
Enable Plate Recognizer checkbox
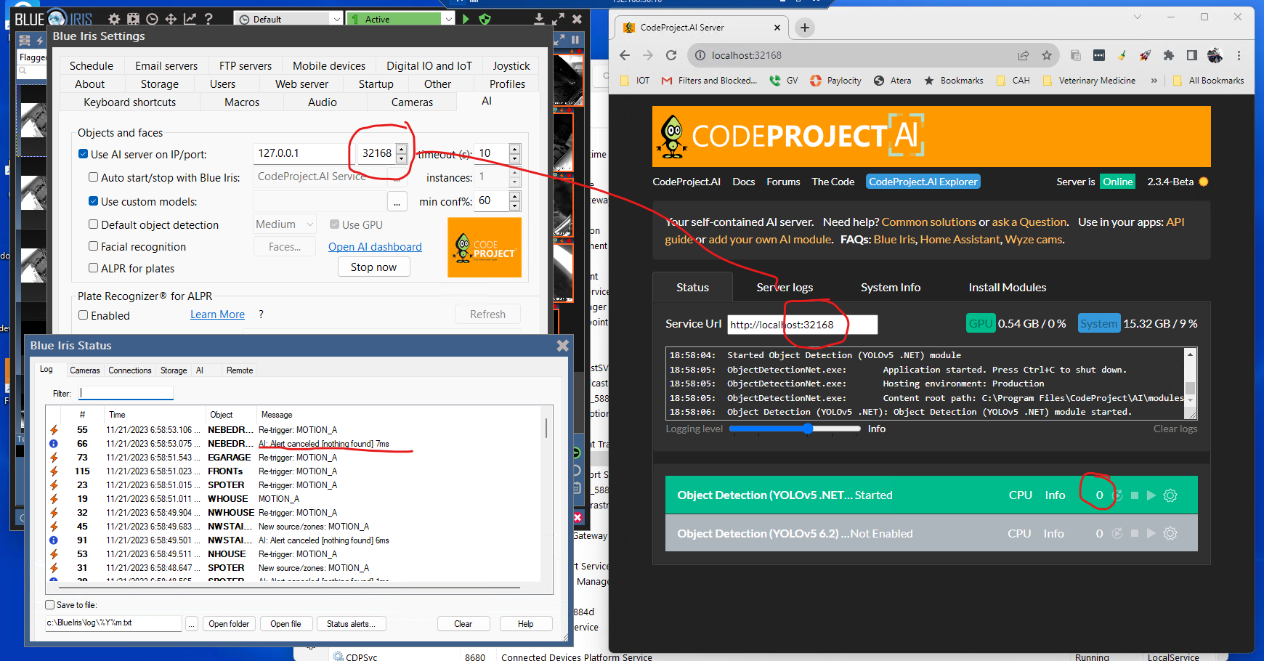[x=84, y=315]
